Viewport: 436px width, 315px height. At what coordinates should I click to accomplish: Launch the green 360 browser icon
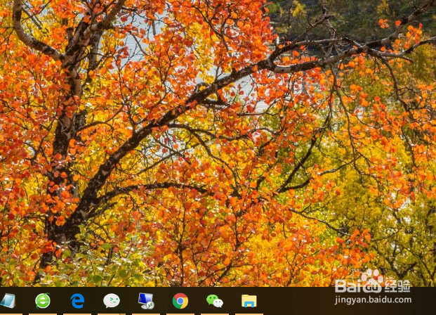(43, 301)
